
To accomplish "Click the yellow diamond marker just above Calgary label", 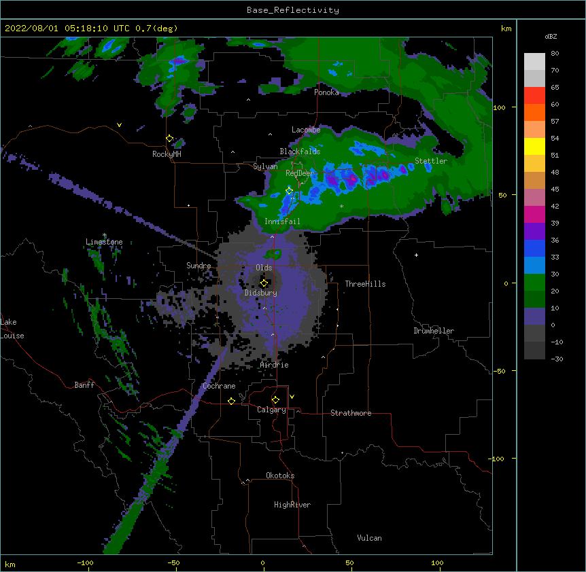I will pos(275,400).
